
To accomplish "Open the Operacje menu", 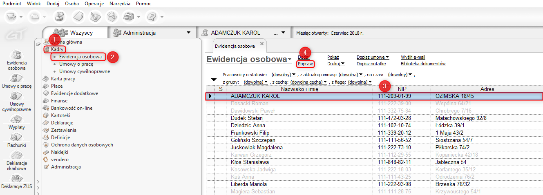I will click(x=94, y=4).
